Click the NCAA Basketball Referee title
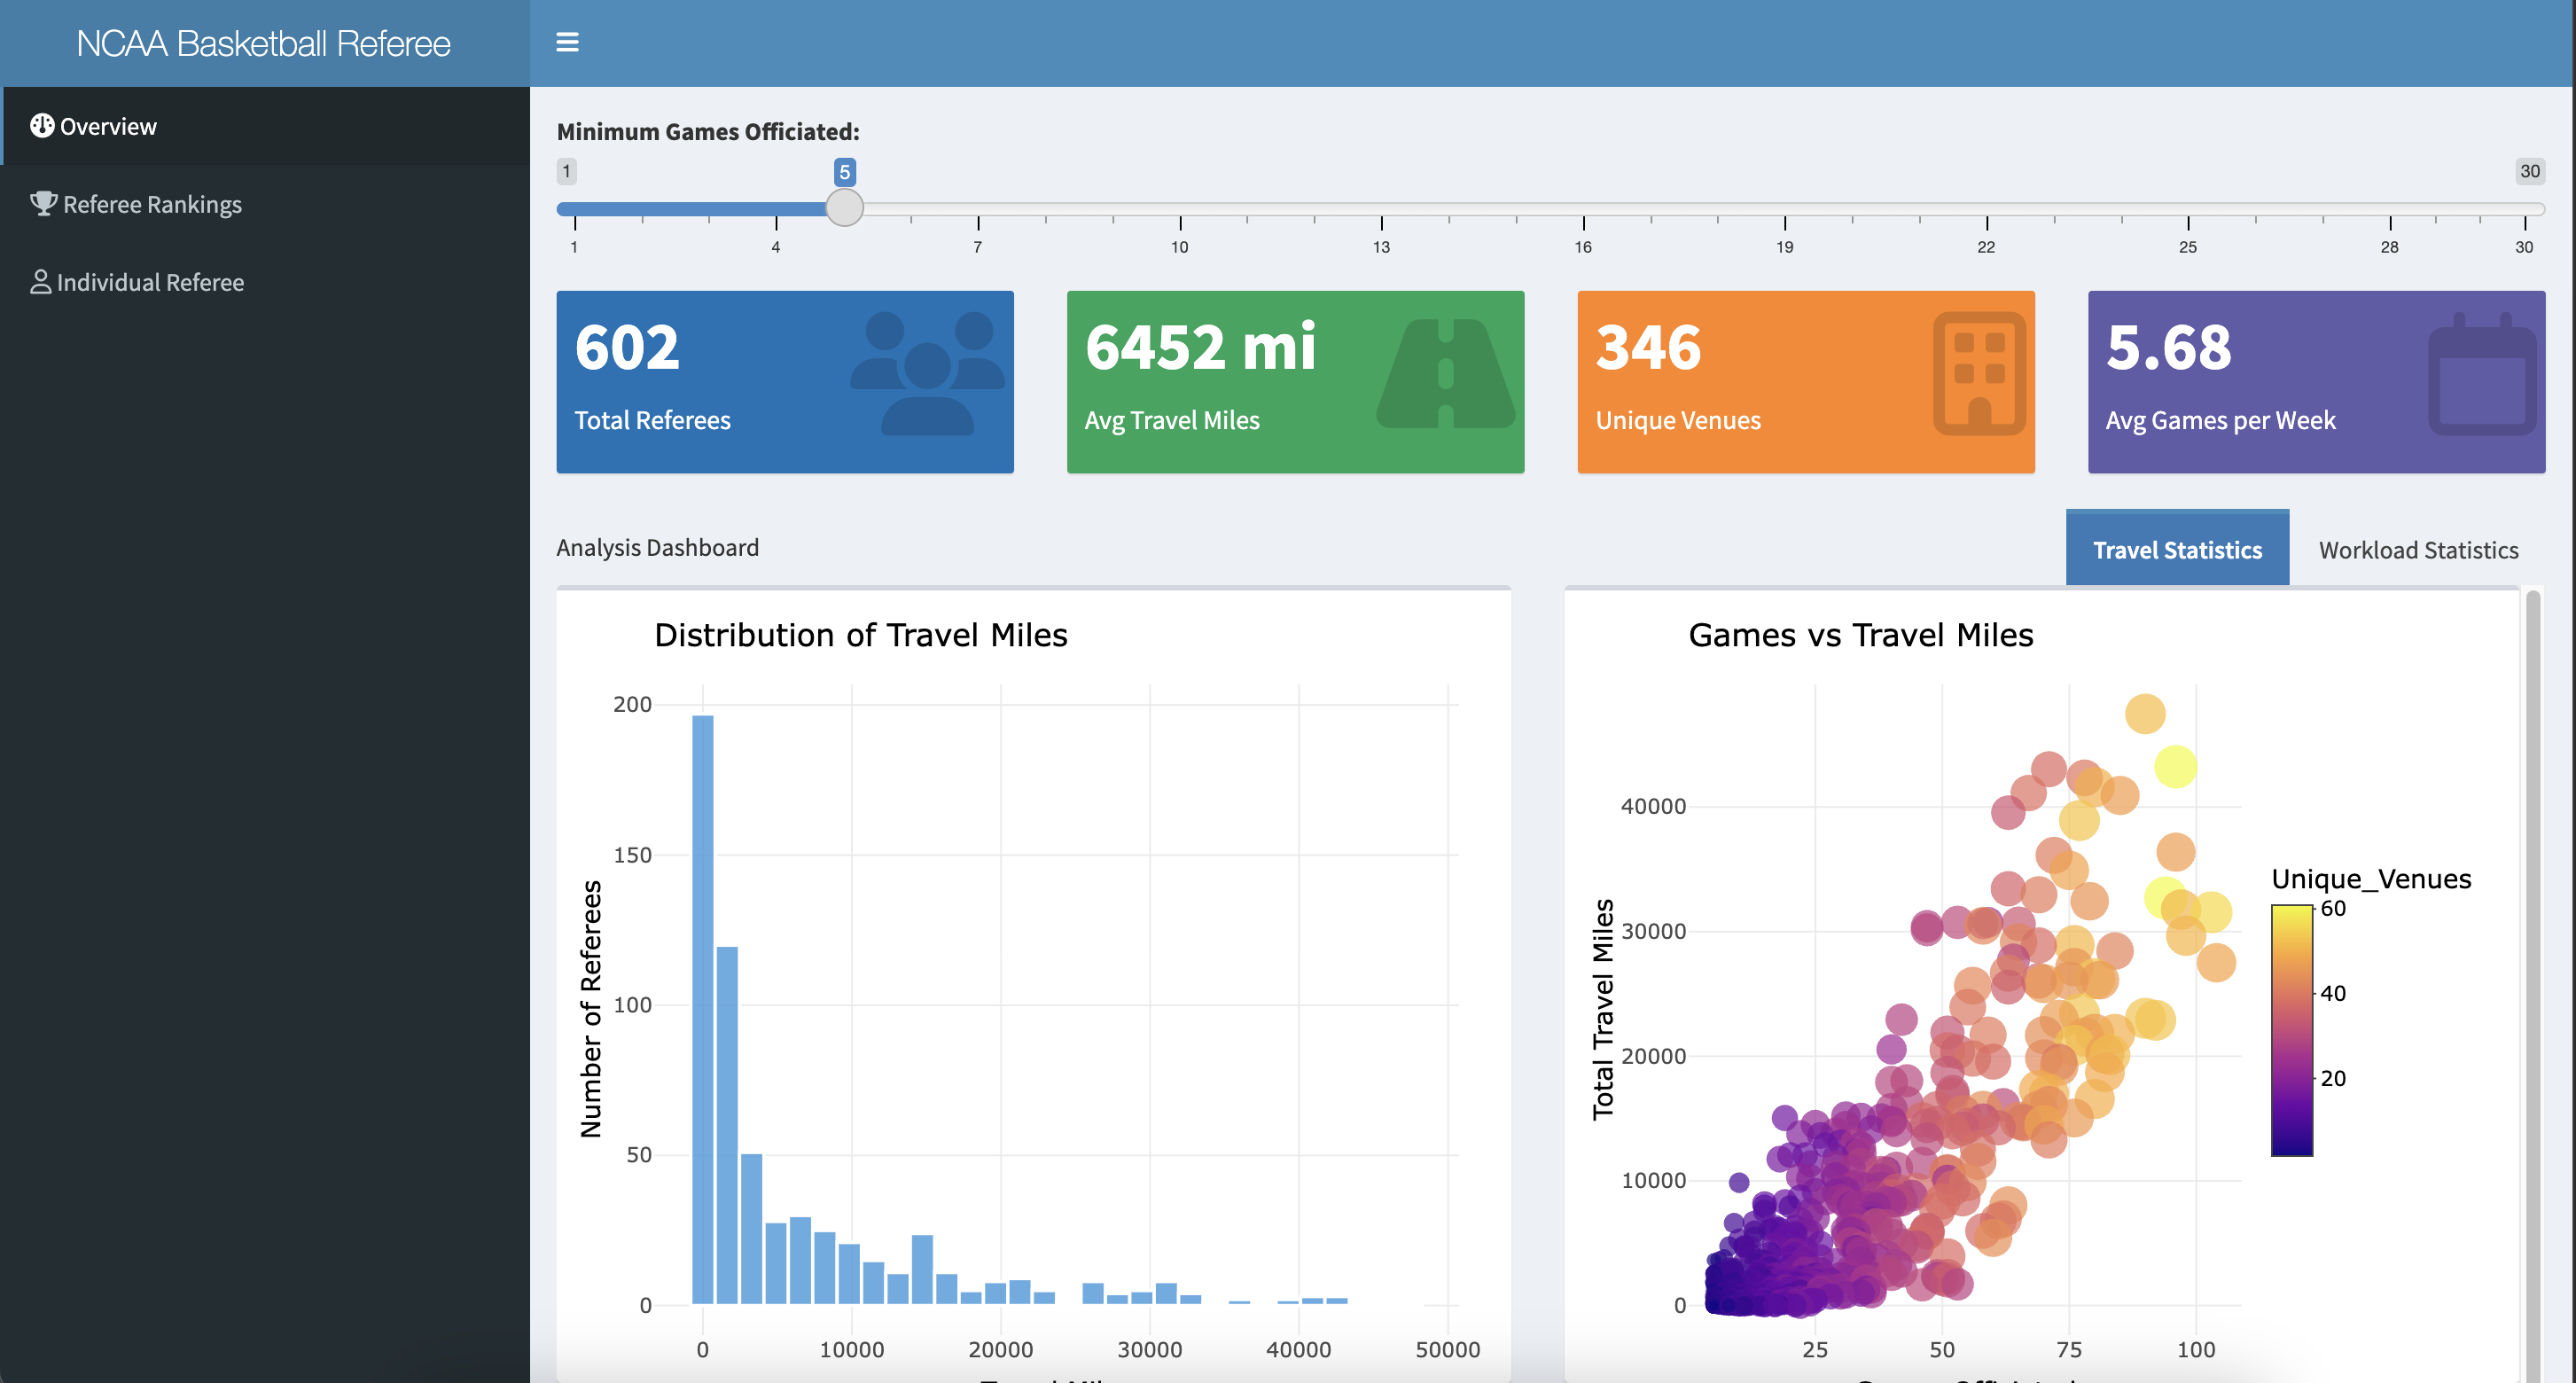The height and width of the screenshot is (1383, 2576). point(263,43)
